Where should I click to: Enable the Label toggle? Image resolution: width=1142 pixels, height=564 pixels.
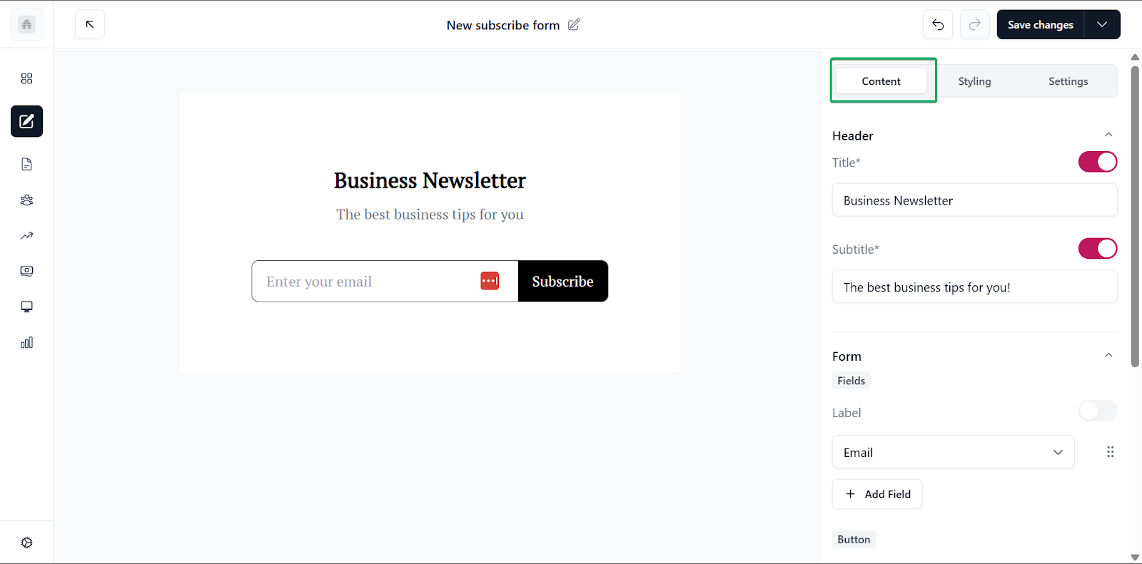[x=1098, y=411]
